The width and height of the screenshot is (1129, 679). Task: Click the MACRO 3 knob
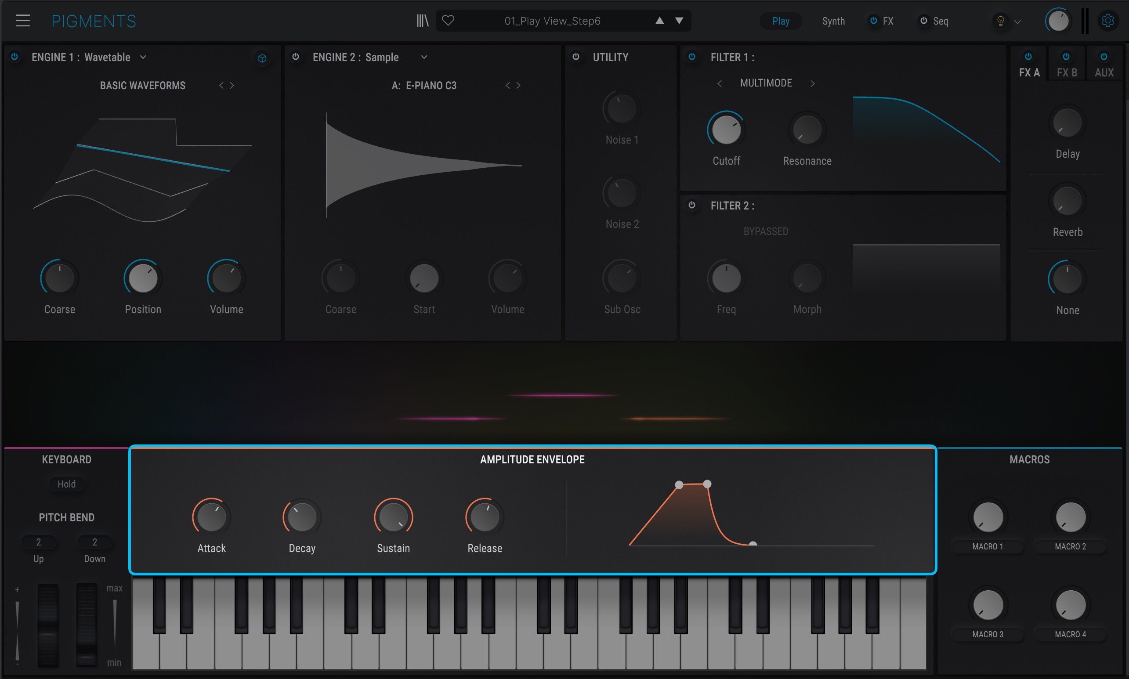click(x=988, y=605)
